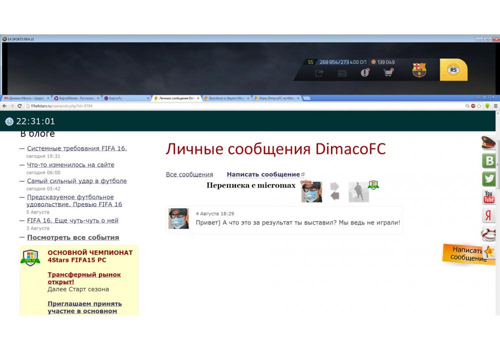
Task: Click the lifebuoy help sidebar icon
Action: 489,233
